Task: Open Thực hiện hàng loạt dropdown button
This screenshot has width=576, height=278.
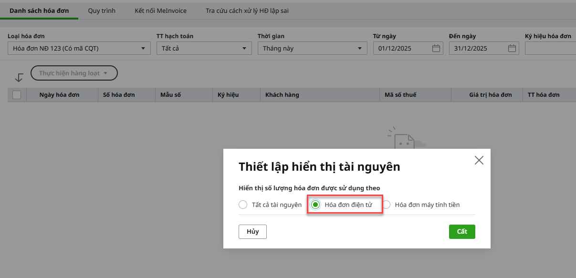Action: [74, 73]
